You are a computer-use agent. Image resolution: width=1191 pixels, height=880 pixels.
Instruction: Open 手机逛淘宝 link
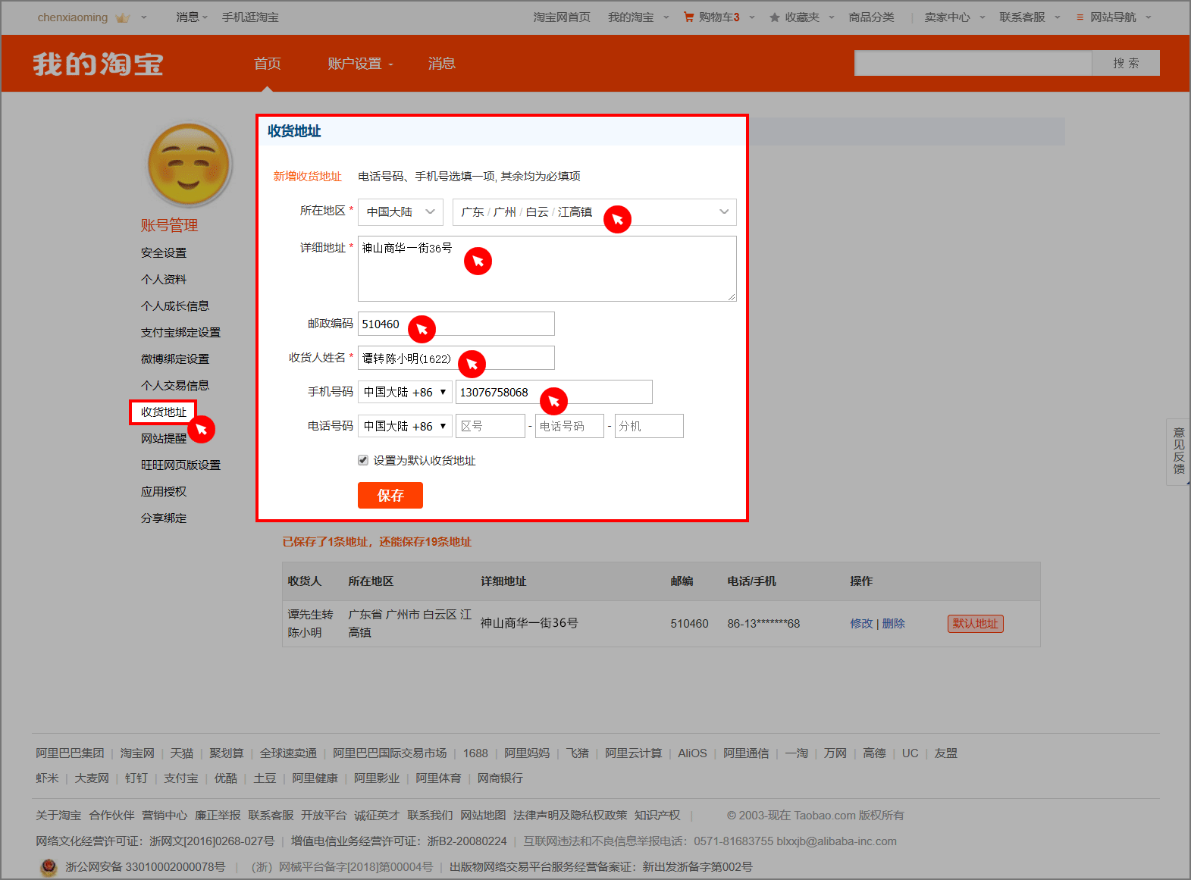click(x=250, y=17)
